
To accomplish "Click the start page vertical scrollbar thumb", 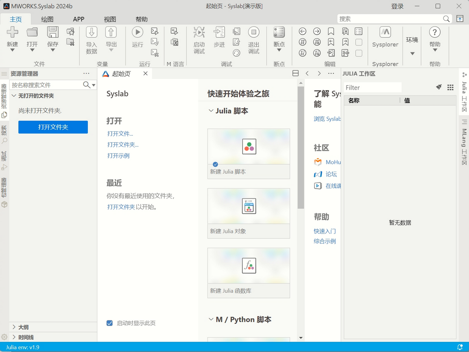I will (301, 148).
